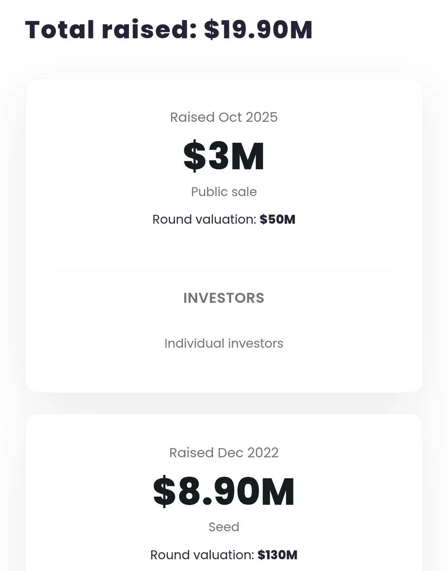Click the INVESTORS section heading
The width and height of the screenshot is (448, 571).
tap(224, 298)
